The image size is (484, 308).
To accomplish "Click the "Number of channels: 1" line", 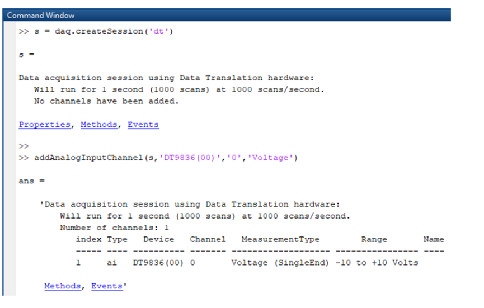I will click(x=114, y=228).
